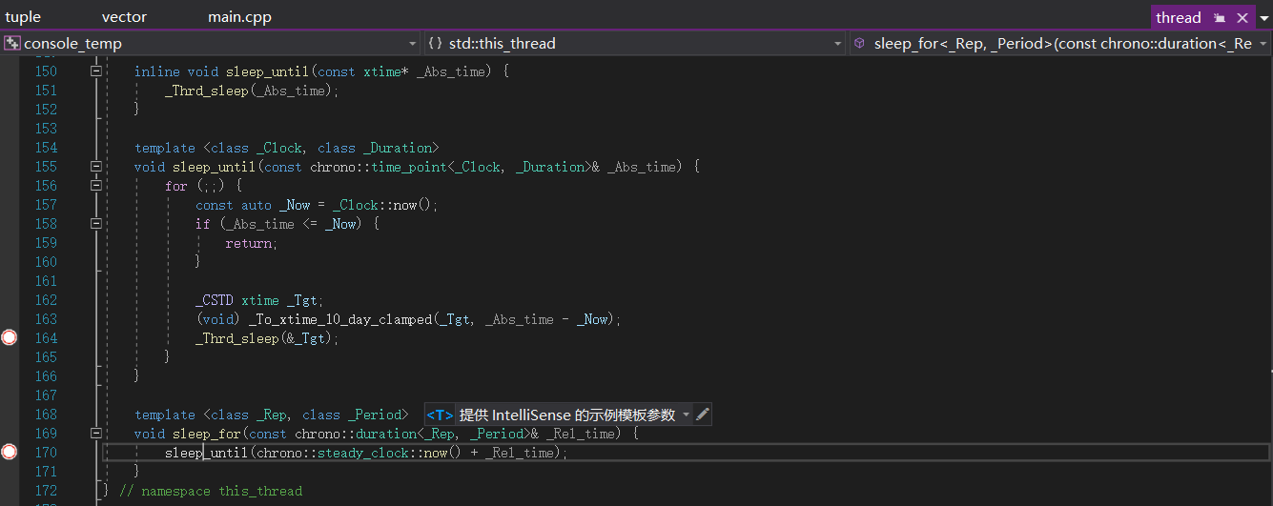
Task: Collapse the for loop block at line 156
Action: pos(95,186)
